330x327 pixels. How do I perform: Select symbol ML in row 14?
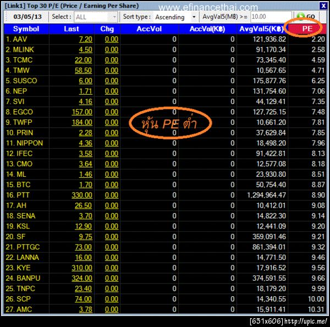click(21, 175)
